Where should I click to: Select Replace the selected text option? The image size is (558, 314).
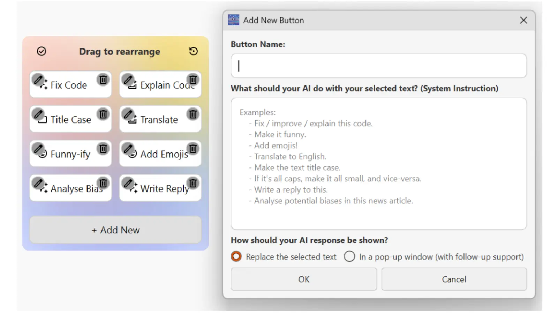click(236, 257)
